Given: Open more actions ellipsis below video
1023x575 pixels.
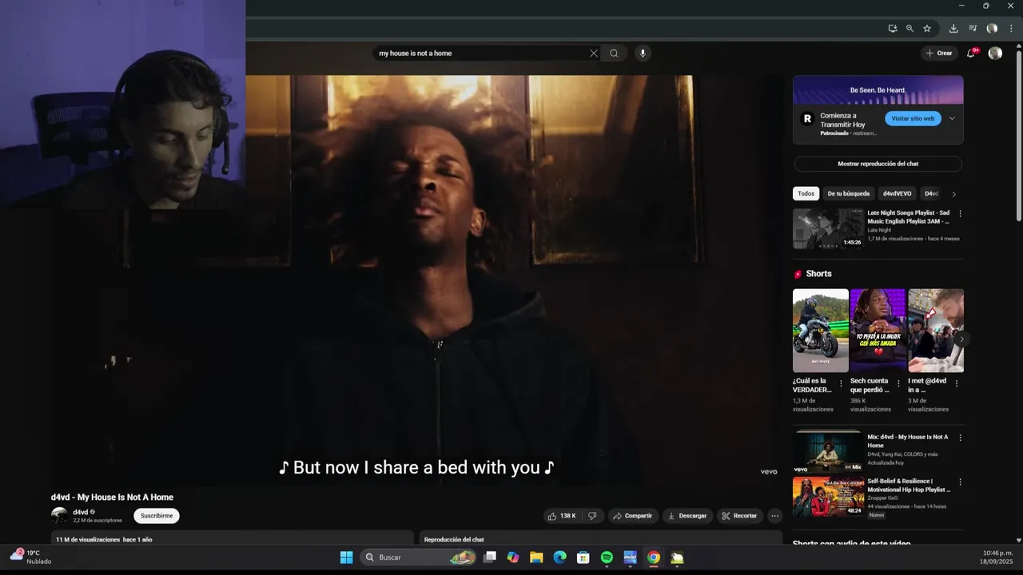Looking at the screenshot, I should coord(774,516).
